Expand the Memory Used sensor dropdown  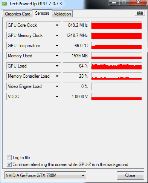tap(57, 56)
